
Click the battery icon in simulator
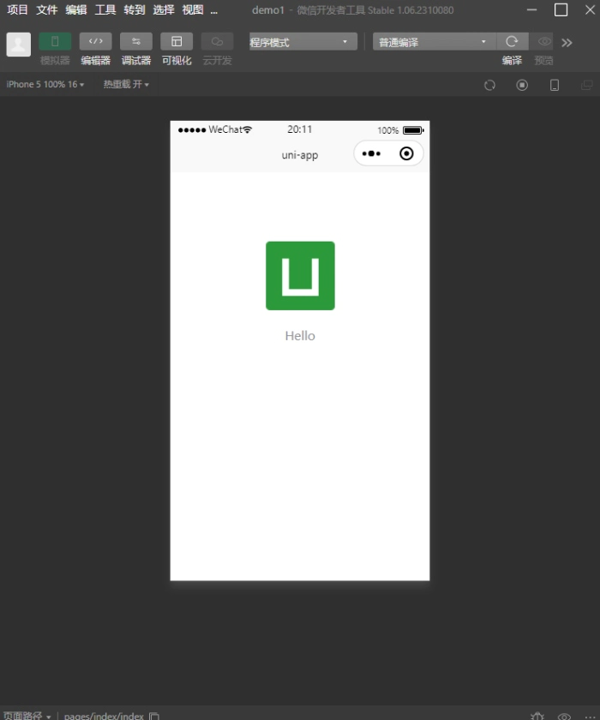413,130
